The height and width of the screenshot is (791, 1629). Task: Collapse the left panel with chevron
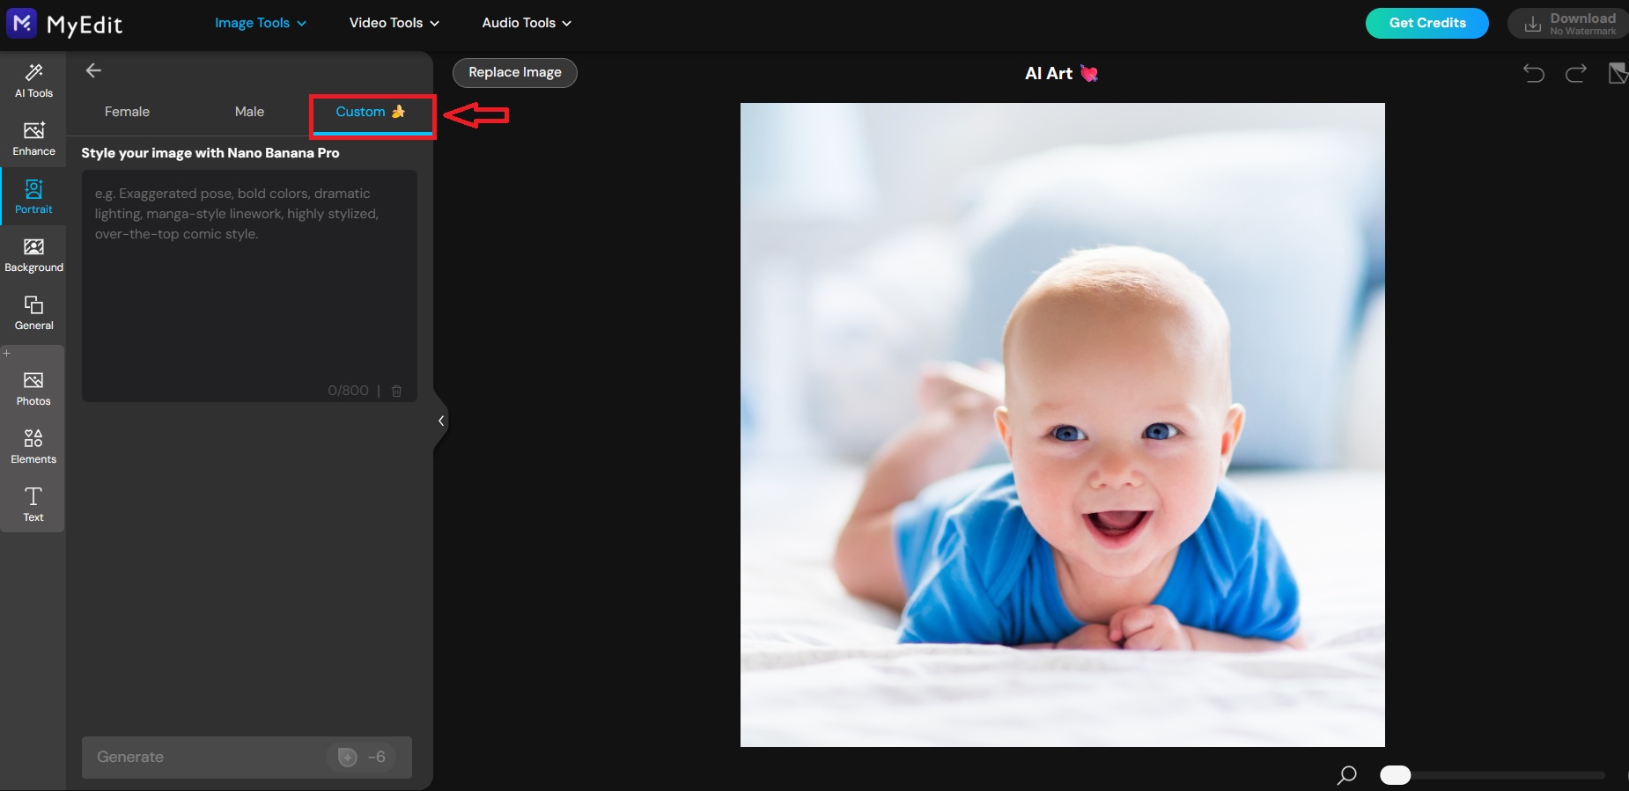441,421
